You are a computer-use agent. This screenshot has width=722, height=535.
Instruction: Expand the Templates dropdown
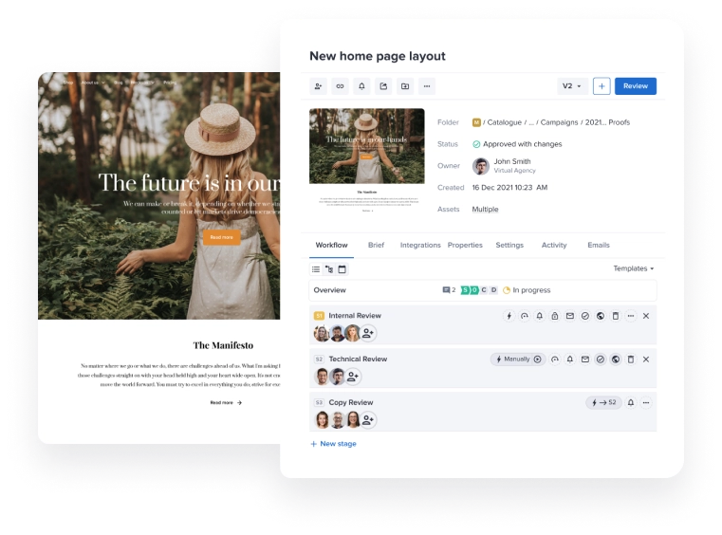point(633,268)
